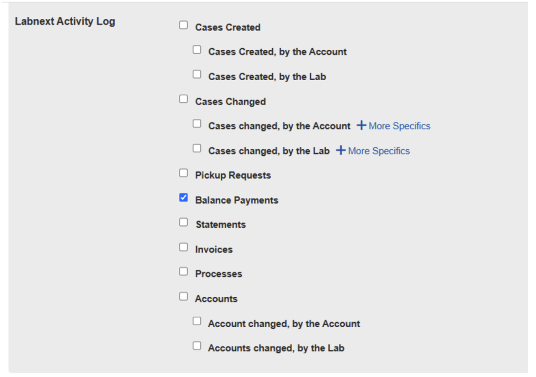
Task: Click the Labnext Activity Log heading
Action: (x=65, y=22)
